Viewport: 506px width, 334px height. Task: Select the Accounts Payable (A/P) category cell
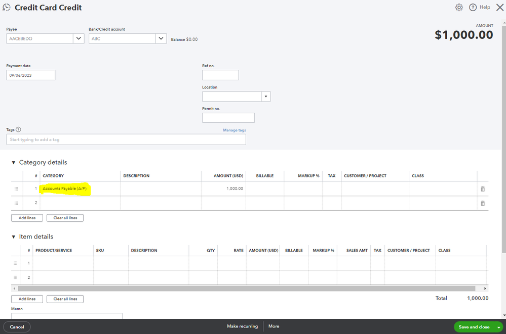80,189
